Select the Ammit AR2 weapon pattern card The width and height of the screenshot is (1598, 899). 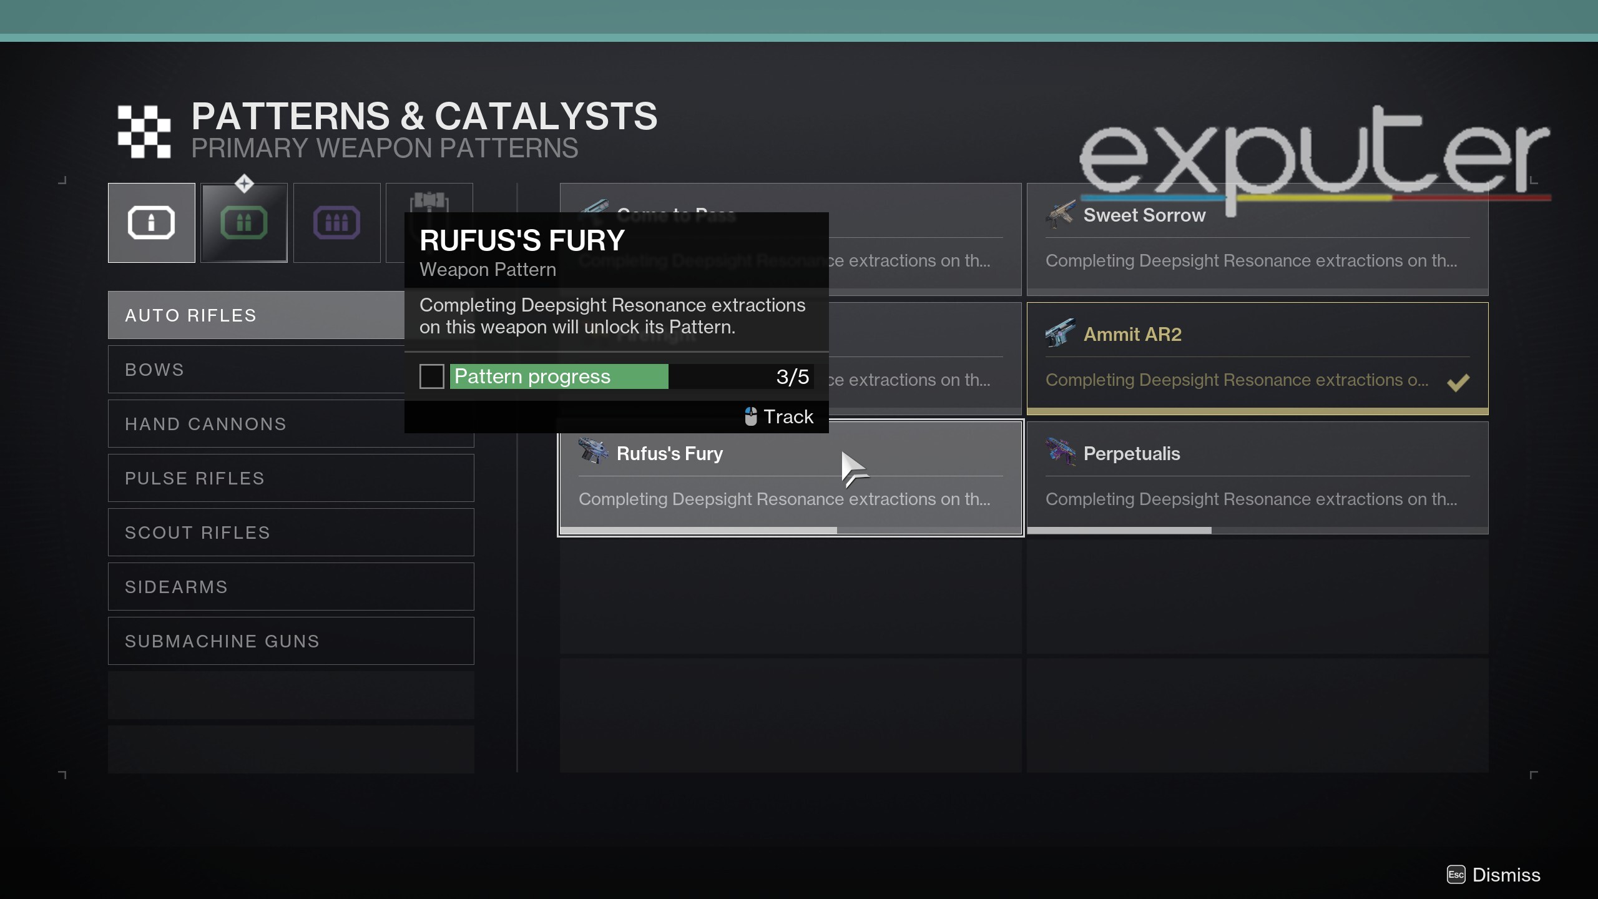point(1257,358)
